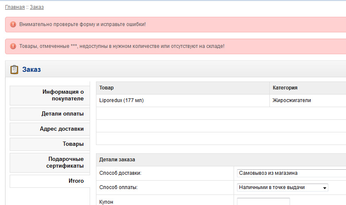Click the red error icon in the first alert
The height and width of the screenshot is (205, 346).
click(x=13, y=24)
